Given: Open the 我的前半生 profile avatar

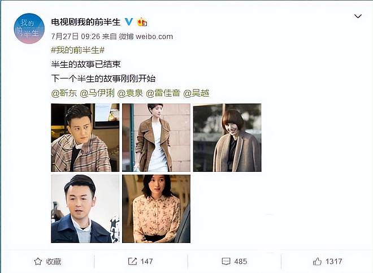Looking at the screenshot, I should [29, 28].
